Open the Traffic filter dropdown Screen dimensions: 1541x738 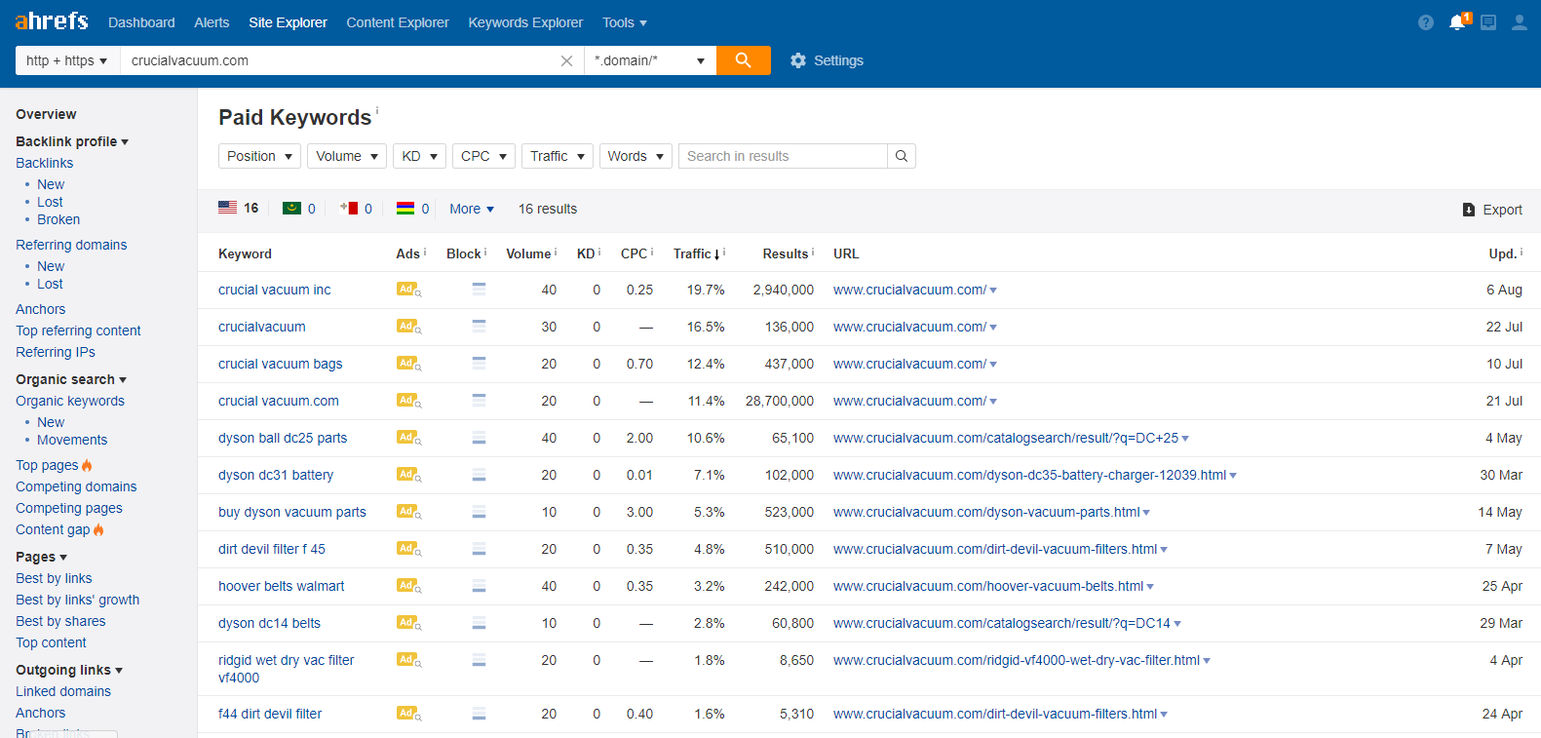tap(558, 156)
